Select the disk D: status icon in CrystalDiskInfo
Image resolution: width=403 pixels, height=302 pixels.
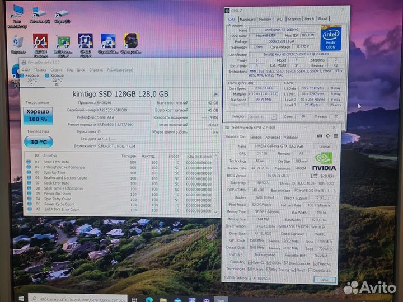pos(47,75)
